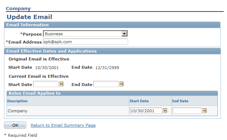This screenshot has height=140, width=227.
Task: Open Return to Email Summary Page link
Action: point(63,125)
